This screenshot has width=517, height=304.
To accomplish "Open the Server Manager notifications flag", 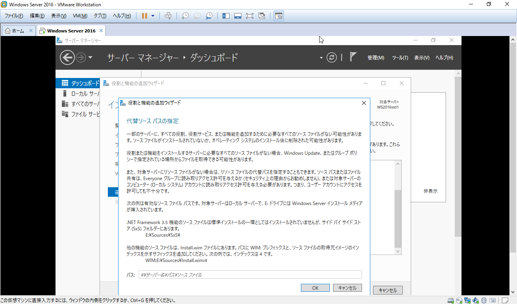I will coord(353,57).
